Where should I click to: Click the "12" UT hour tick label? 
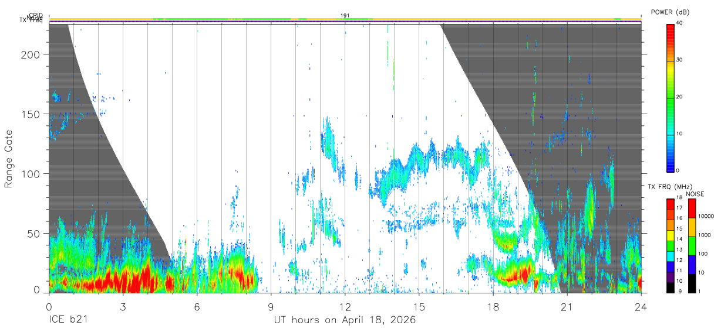[x=345, y=307]
